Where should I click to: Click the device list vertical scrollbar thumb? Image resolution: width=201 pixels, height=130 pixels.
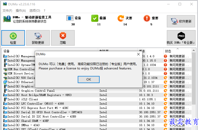194,78
